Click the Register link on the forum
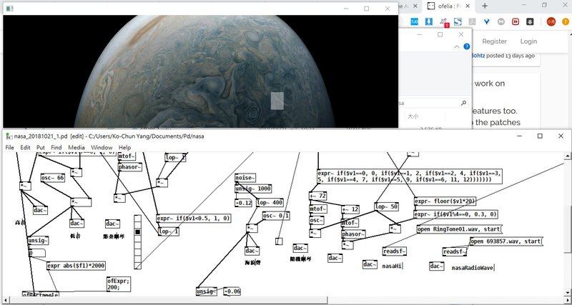The width and height of the screenshot is (572, 305). (494, 41)
